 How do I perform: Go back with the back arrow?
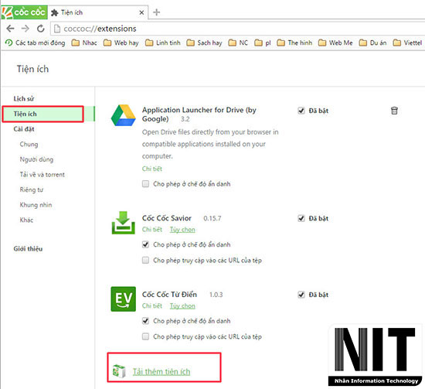pos(10,29)
